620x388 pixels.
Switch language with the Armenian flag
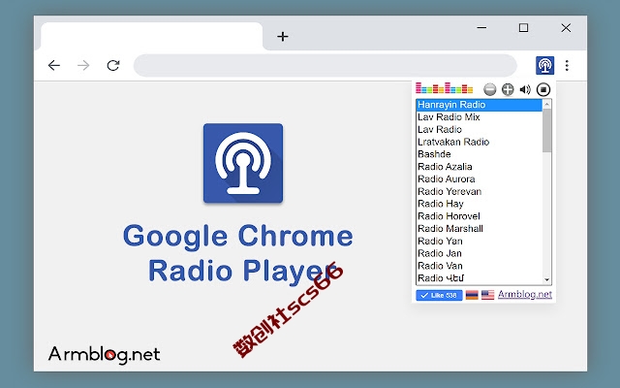coord(472,295)
